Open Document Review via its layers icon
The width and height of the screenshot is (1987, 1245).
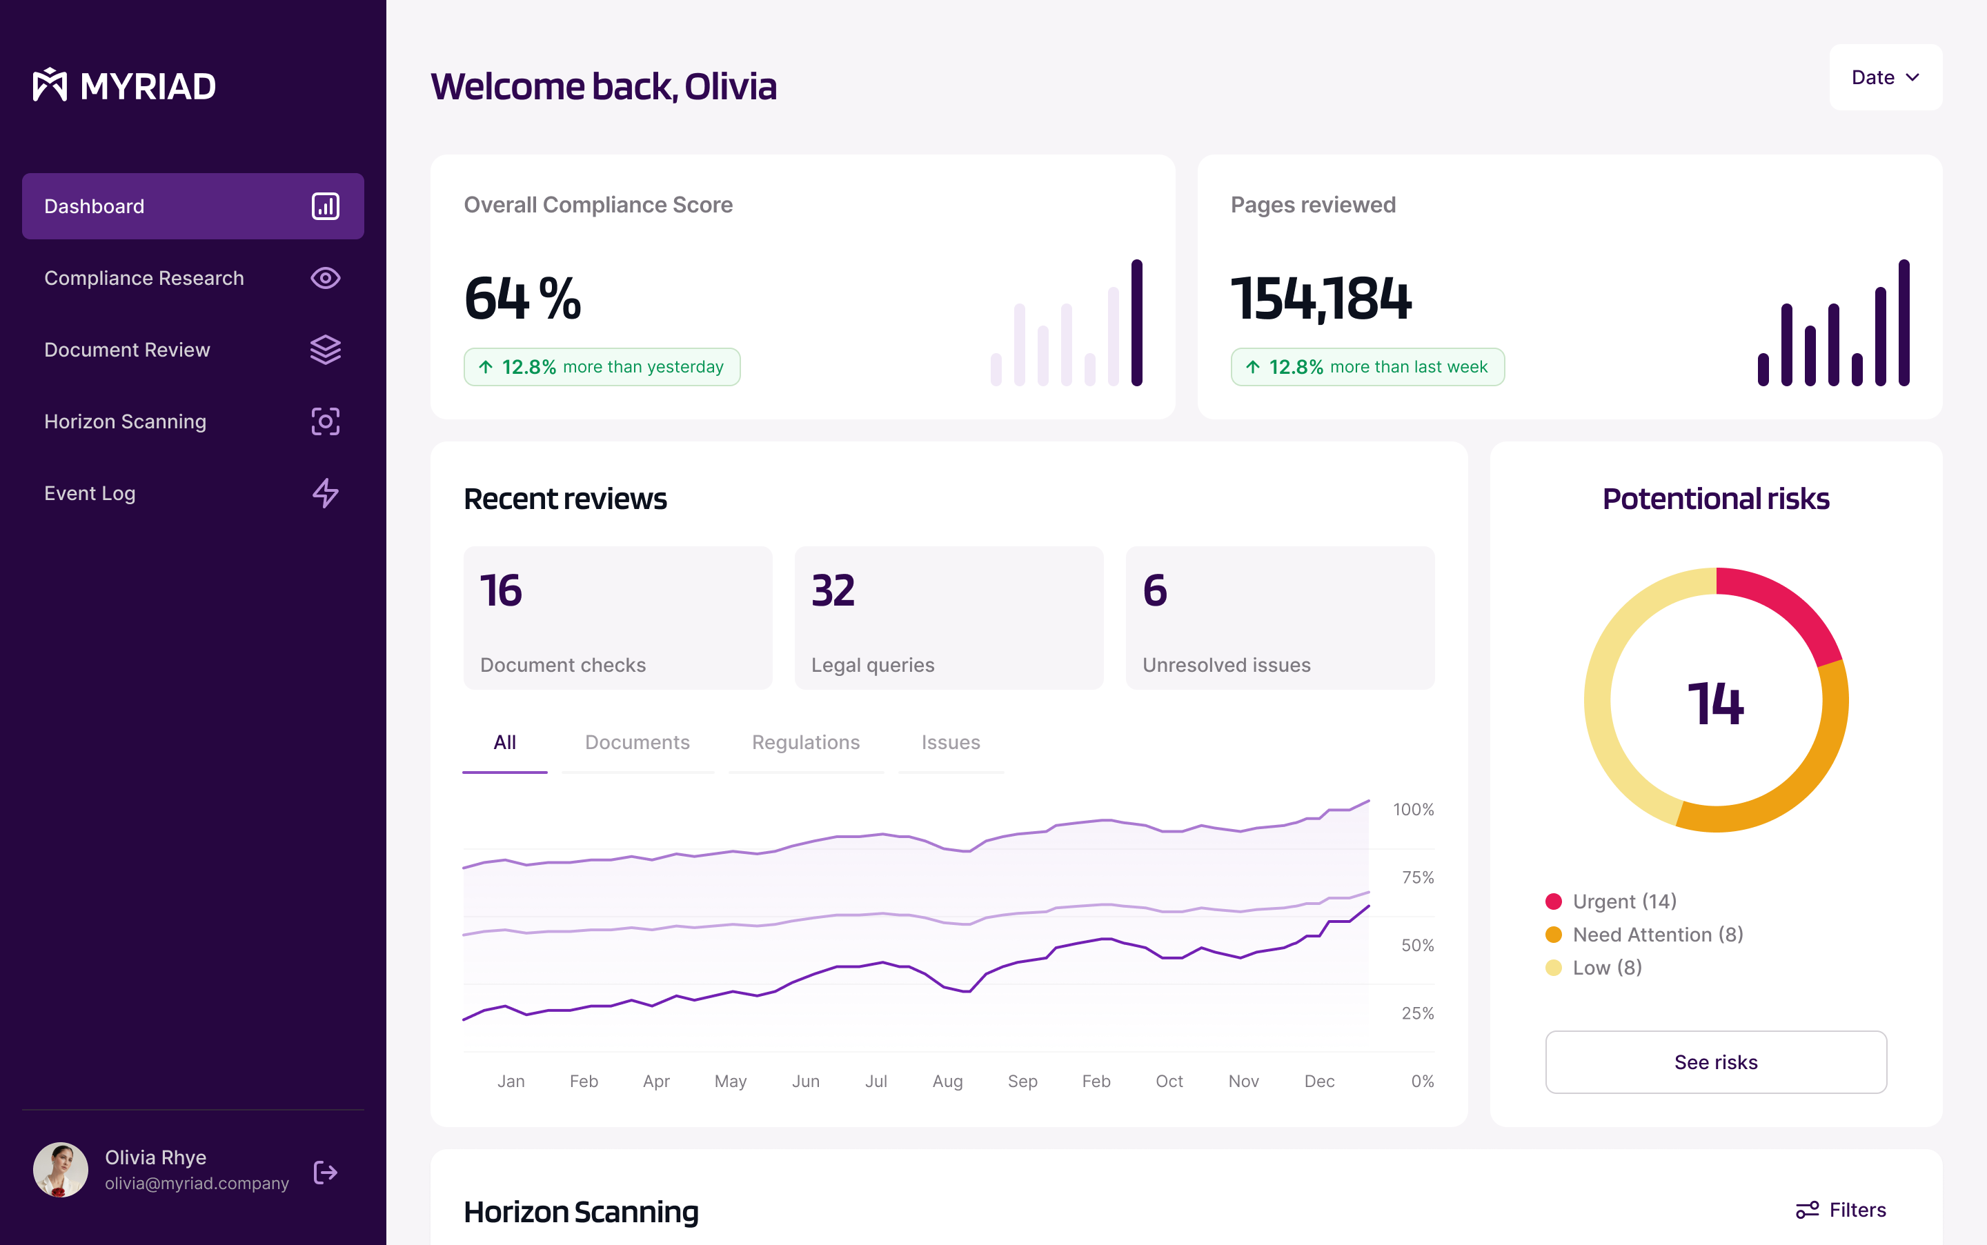coord(326,349)
